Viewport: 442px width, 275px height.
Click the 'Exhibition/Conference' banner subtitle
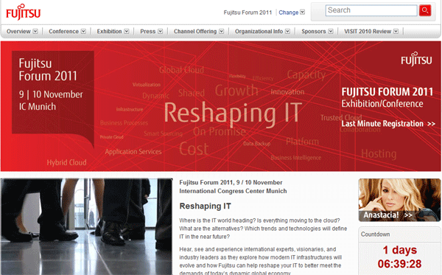point(382,104)
